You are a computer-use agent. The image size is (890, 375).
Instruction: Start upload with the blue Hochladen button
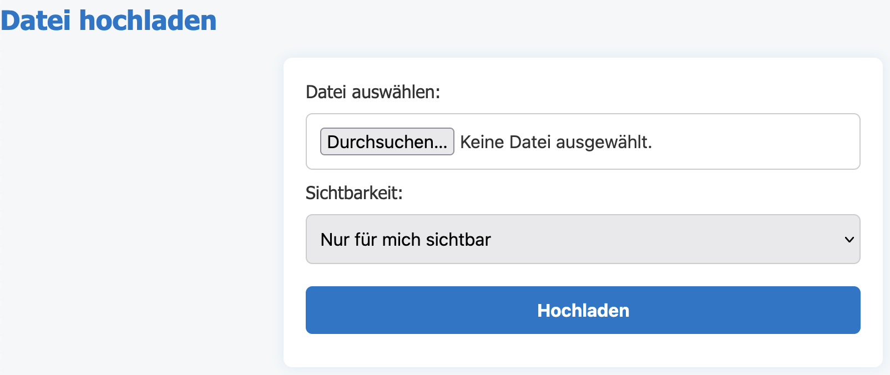click(583, 310)
